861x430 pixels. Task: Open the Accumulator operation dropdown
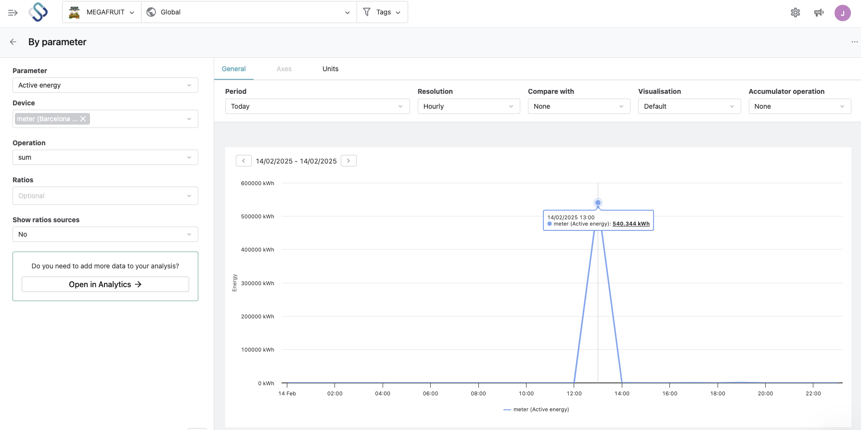pyautogui.click(x=800, y=106)
